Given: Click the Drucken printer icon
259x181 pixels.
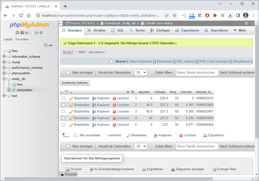Looking at the screenshot, I should tap(68, 169).
